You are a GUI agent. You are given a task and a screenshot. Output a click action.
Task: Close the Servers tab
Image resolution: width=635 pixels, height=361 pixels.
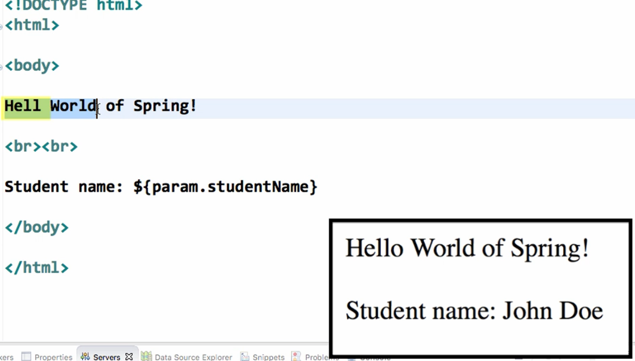tap(129, 356)
